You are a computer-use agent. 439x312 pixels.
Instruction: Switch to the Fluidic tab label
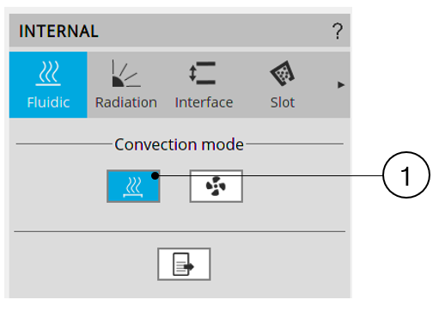[48, 102]
